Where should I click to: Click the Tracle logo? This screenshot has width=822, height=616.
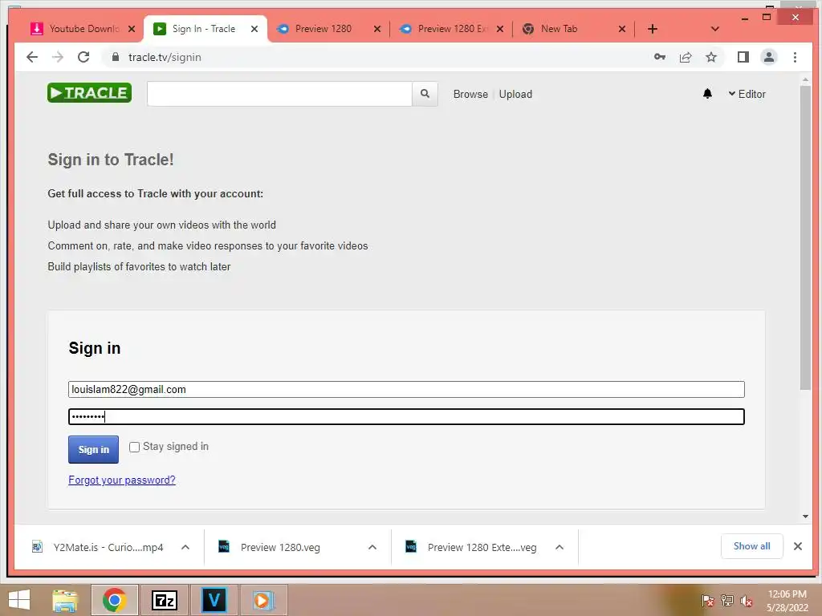click(x=89, y=93)
